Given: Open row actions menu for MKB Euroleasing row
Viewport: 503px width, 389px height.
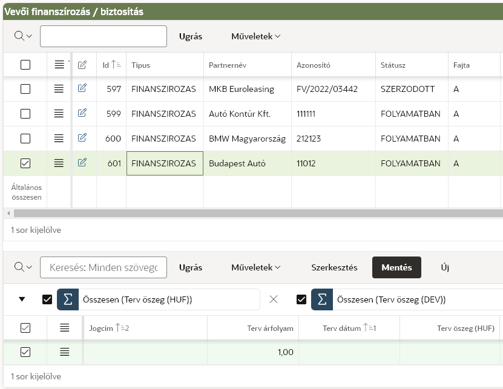Looking at the screenshot, I should (59, 89).
